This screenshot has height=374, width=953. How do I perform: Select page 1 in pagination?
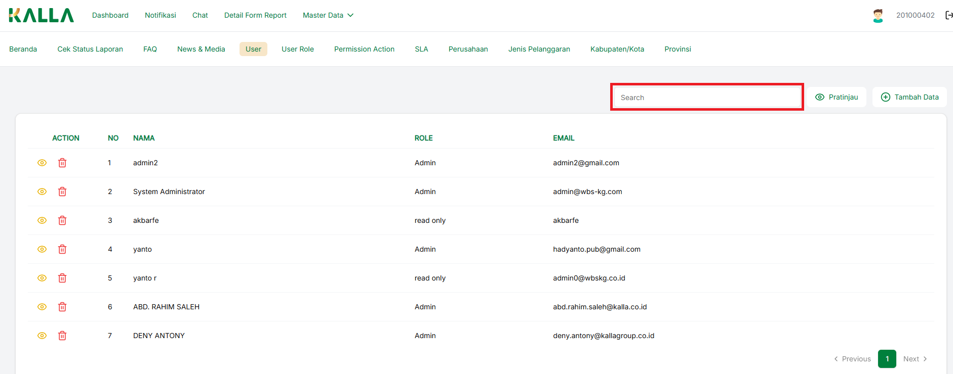(887, 359)
